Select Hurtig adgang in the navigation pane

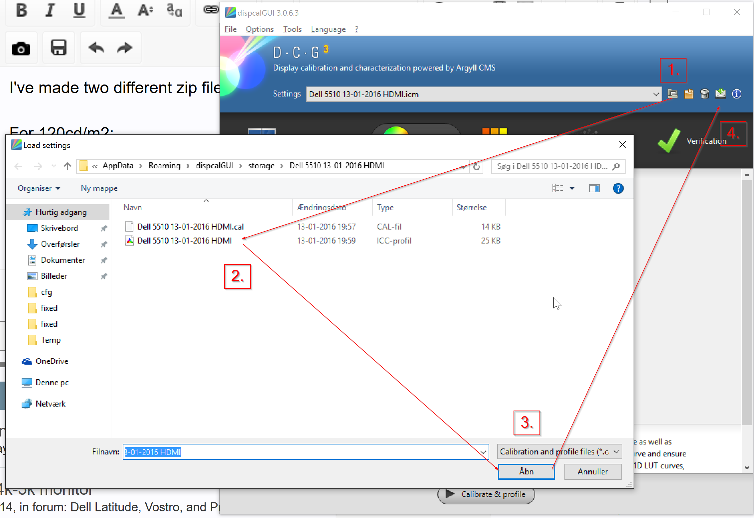(58, 212)
